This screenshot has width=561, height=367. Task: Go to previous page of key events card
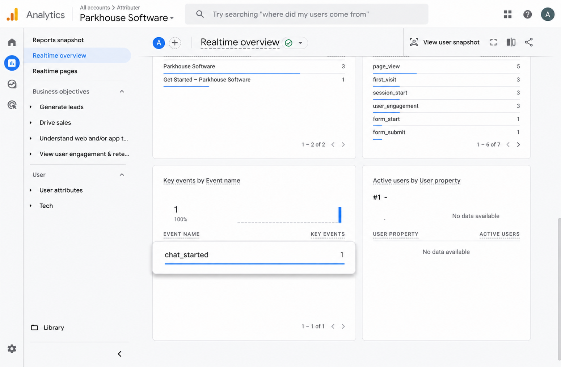point(333,326)
